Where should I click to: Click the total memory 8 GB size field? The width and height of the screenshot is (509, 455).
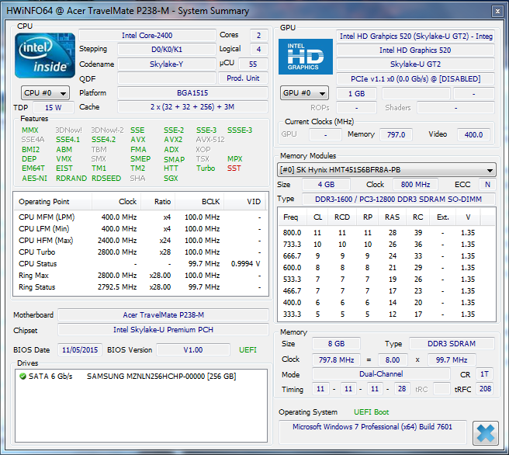tap(336, 344)
